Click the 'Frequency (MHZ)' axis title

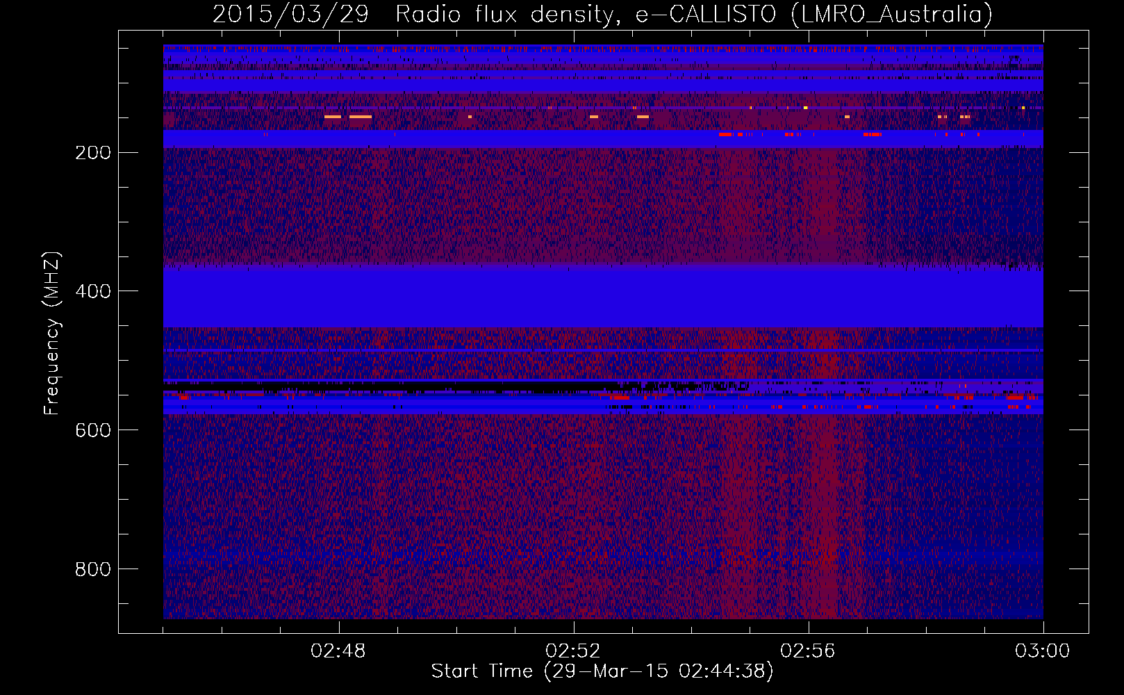point(52,334)
